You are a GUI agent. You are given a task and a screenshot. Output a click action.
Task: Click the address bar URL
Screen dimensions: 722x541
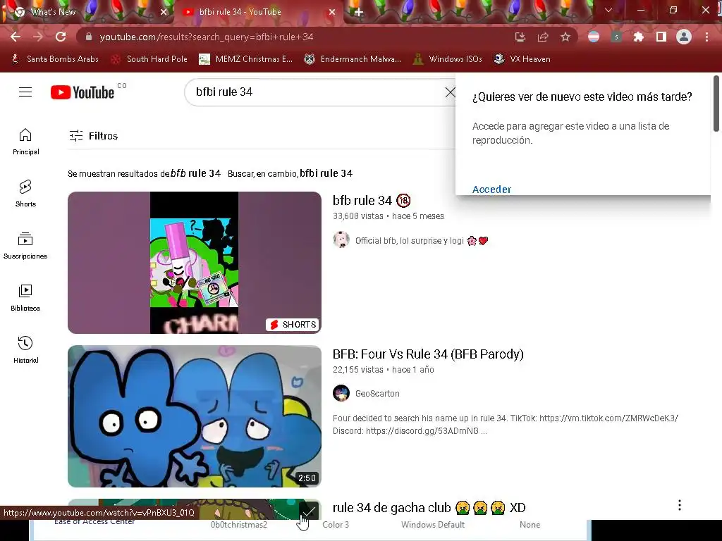coord(207,37)
